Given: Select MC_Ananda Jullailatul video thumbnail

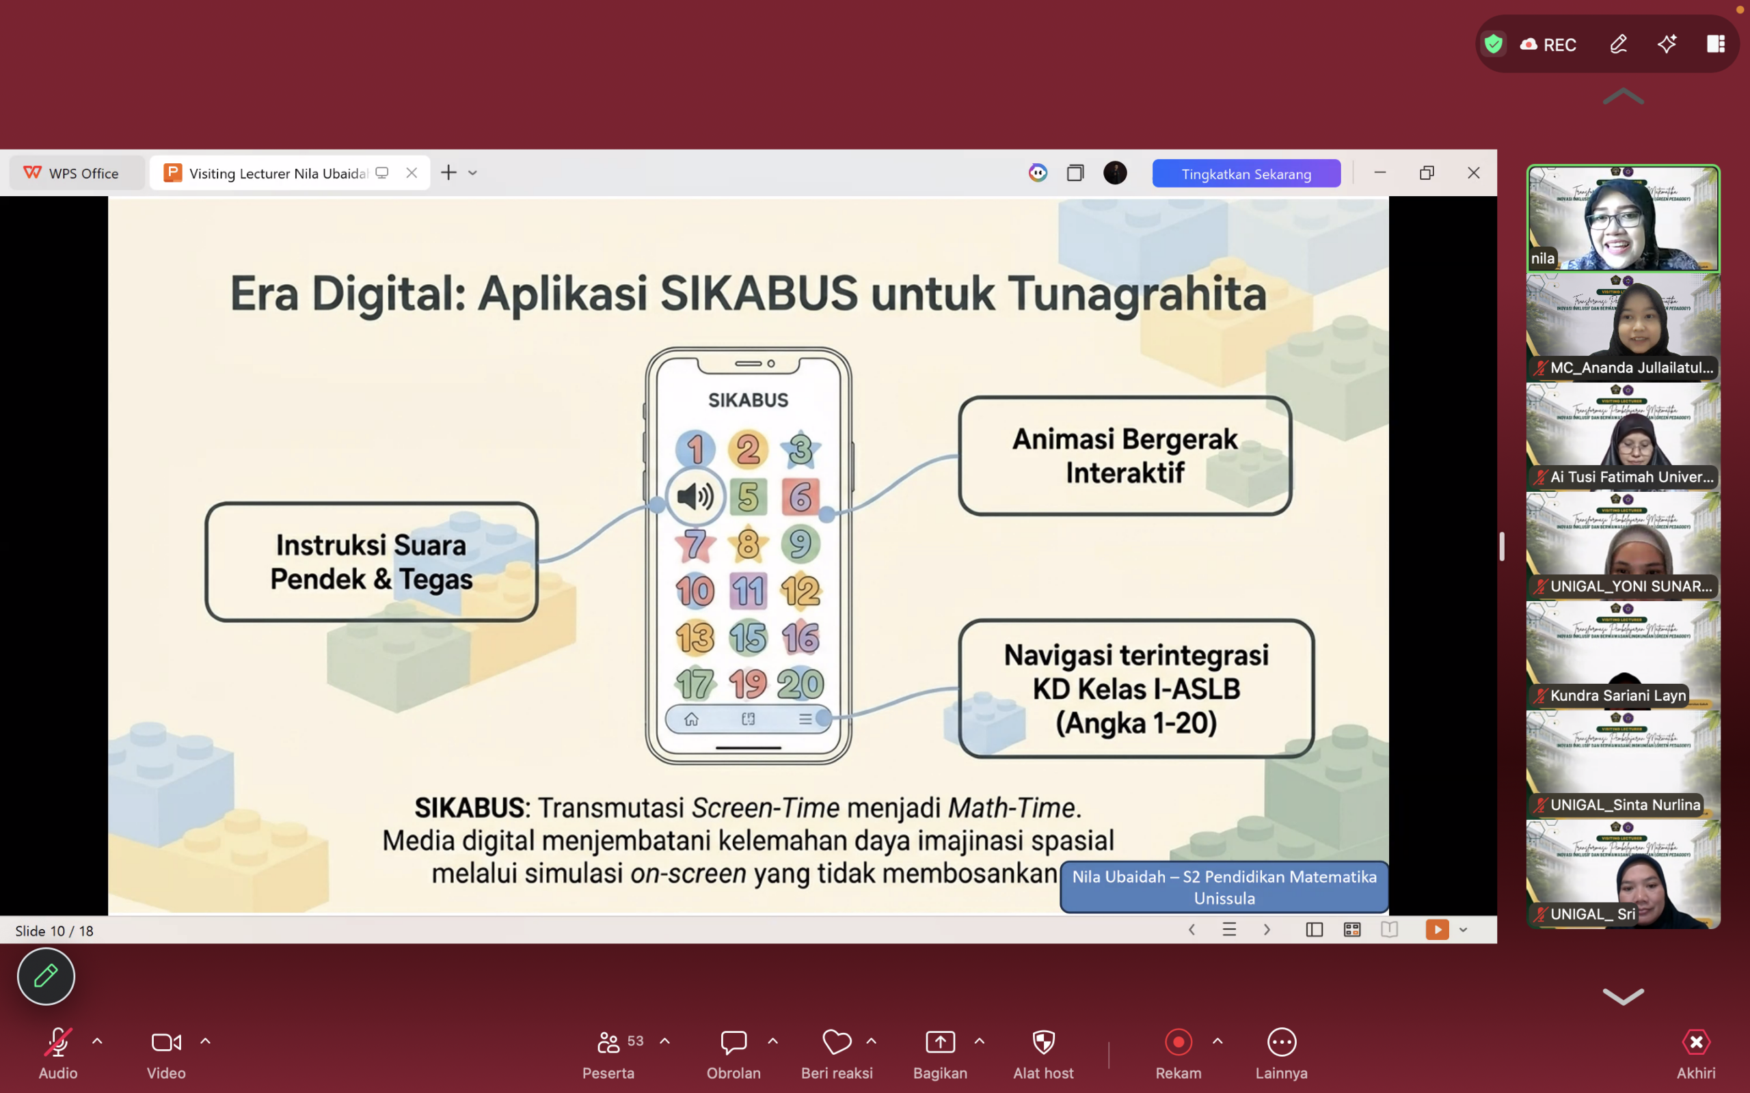Looking at the screenshot, I should click(x=1624, y=327).
